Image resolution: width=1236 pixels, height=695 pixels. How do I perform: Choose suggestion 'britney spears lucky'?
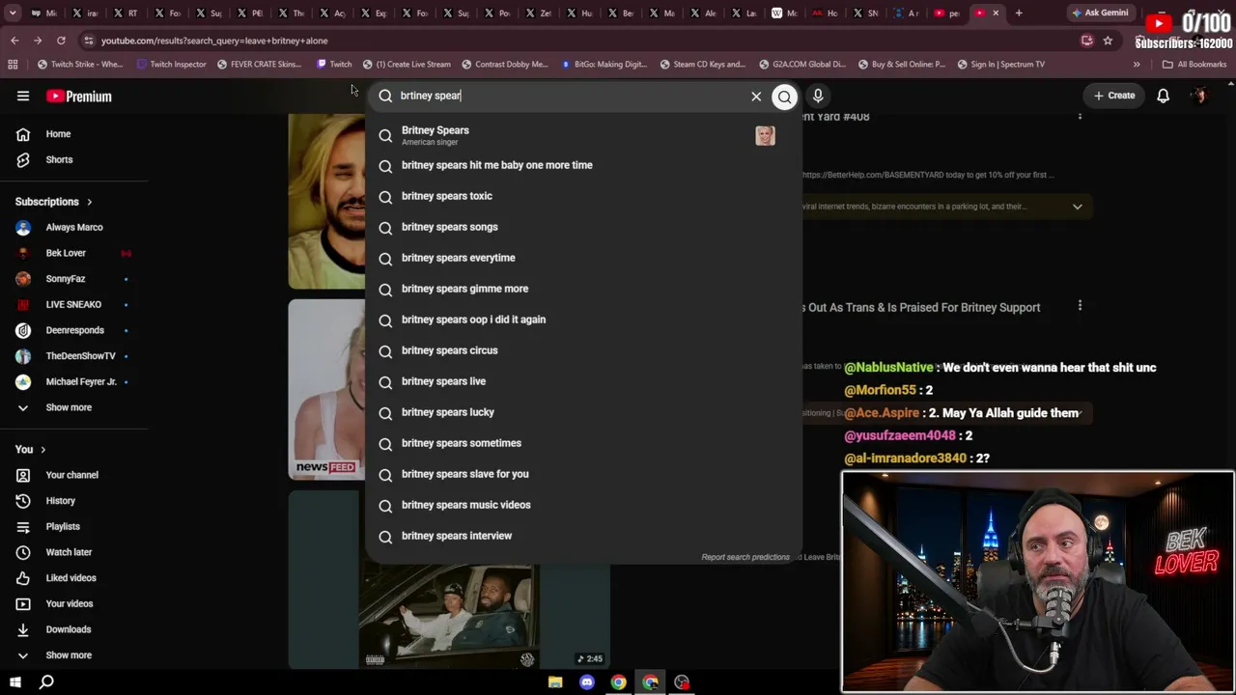583,412
